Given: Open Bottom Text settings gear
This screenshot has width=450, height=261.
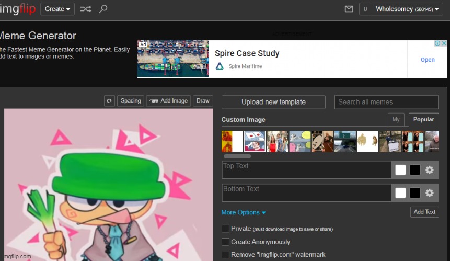Looking at the screenshot, I should pyautogui.click(x=430, y=193).
